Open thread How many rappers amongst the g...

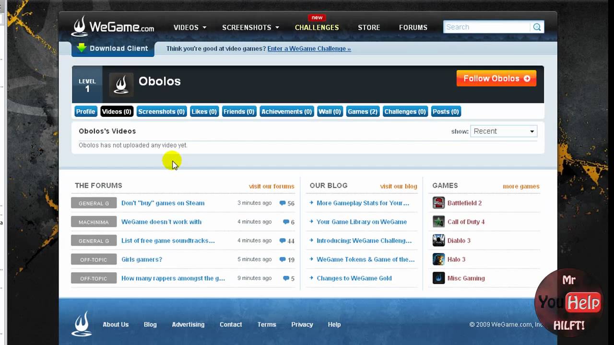(173, 278)
